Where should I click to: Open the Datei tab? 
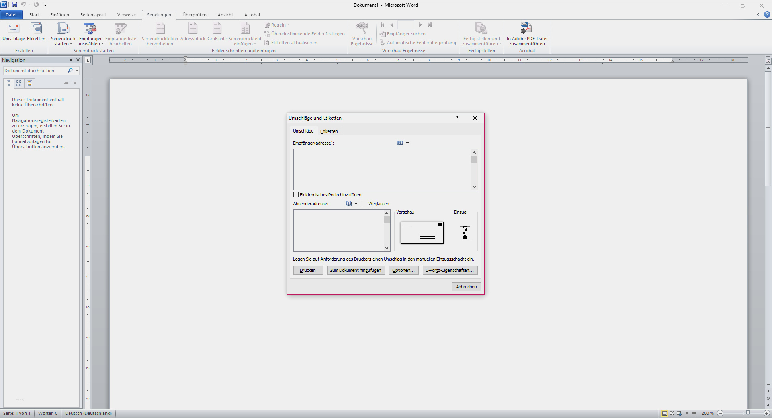coord(11,15)
